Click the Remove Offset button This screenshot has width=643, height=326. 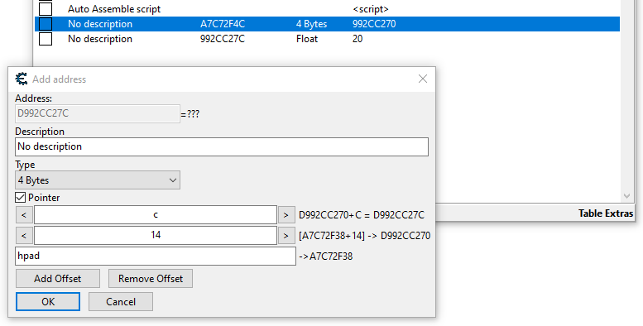pyautogui.click(x=151, y=279)
